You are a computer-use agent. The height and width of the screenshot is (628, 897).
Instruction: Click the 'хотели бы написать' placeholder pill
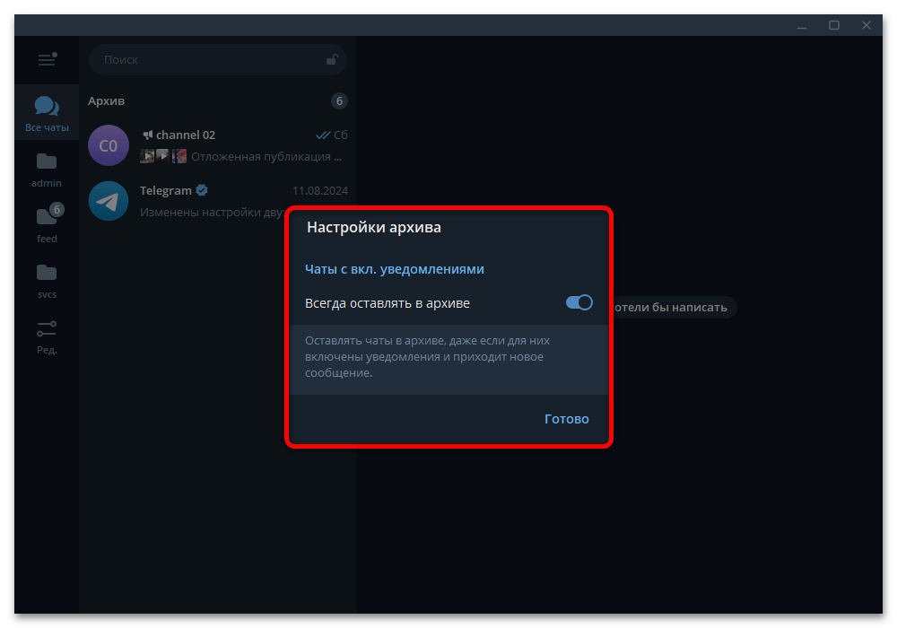[674, 307]
